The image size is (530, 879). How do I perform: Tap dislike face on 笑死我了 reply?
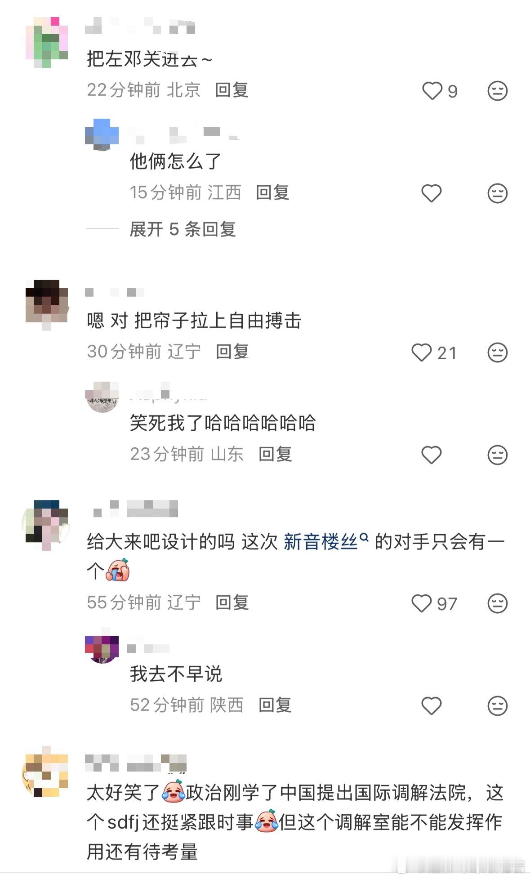pyautogui.click(x=497, y=455)
